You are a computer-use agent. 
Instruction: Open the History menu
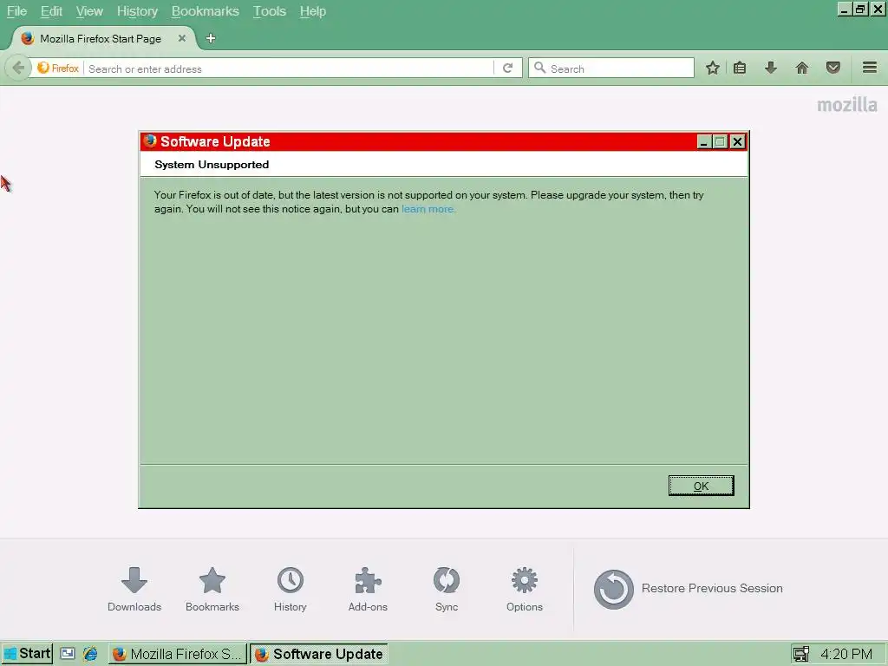pyautogui.click(x=137, y=11)
